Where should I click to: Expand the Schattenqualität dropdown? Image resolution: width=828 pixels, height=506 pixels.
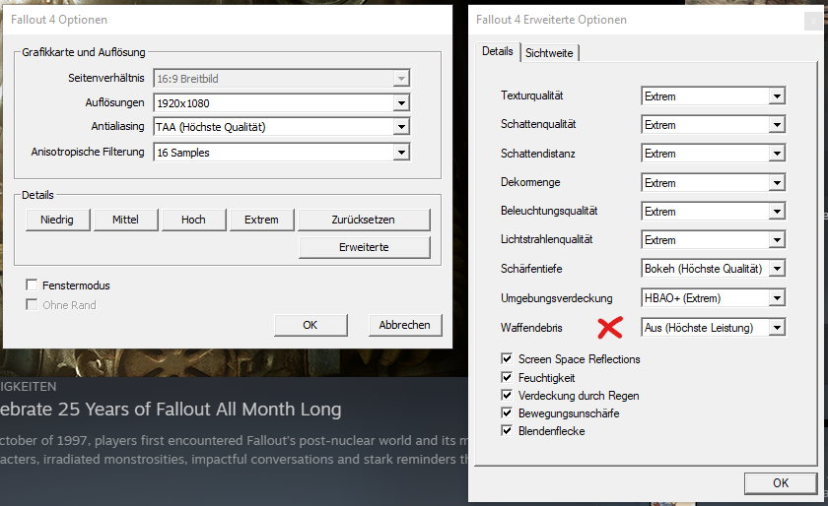[713, 125]
